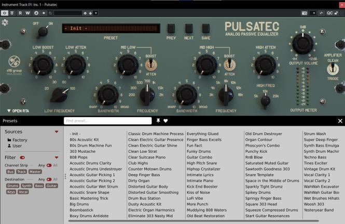This screenshot has height=224, width=345.
Task: Flip the MID LOW BOOST/ATTEN switch
Action: click(x=151, y=64)
